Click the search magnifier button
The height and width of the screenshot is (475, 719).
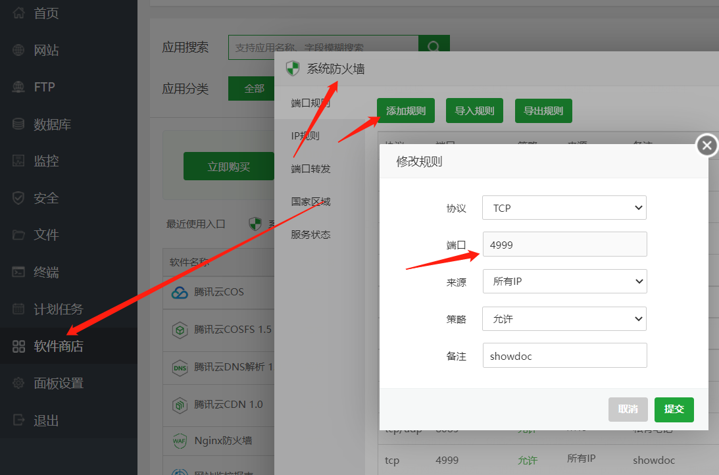click(434, 47)
